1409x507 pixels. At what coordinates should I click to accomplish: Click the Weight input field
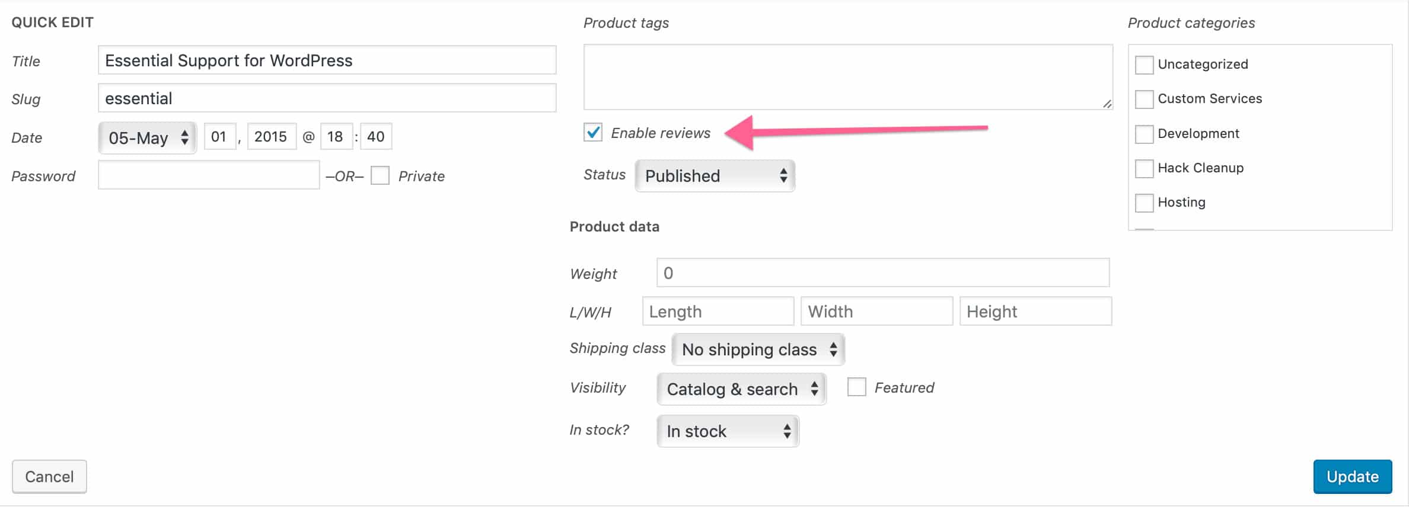(x=882, y=273)
